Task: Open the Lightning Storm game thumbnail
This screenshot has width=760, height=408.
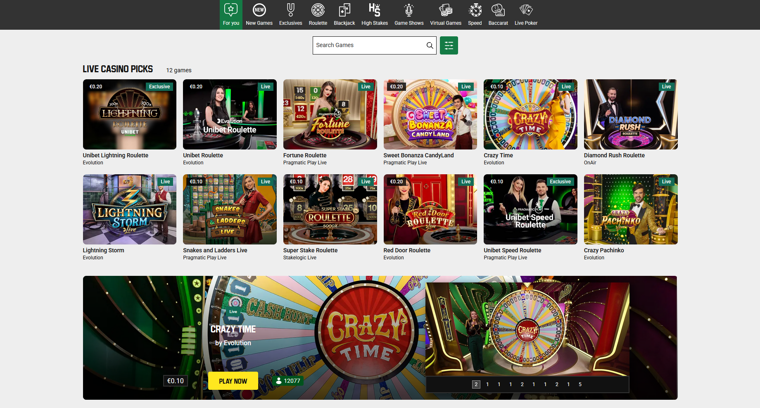Action: [130, 209]
